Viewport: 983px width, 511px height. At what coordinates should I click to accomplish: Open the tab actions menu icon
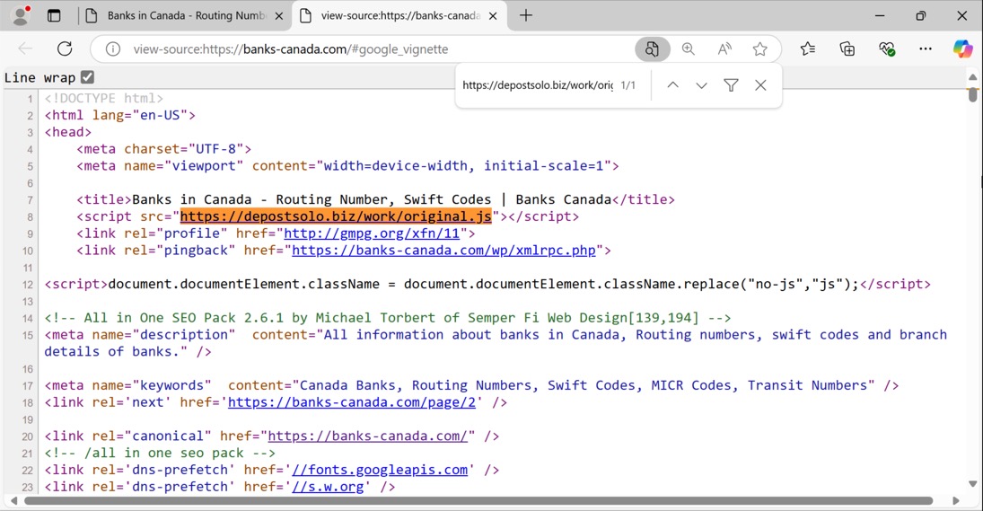pos(54,15)
